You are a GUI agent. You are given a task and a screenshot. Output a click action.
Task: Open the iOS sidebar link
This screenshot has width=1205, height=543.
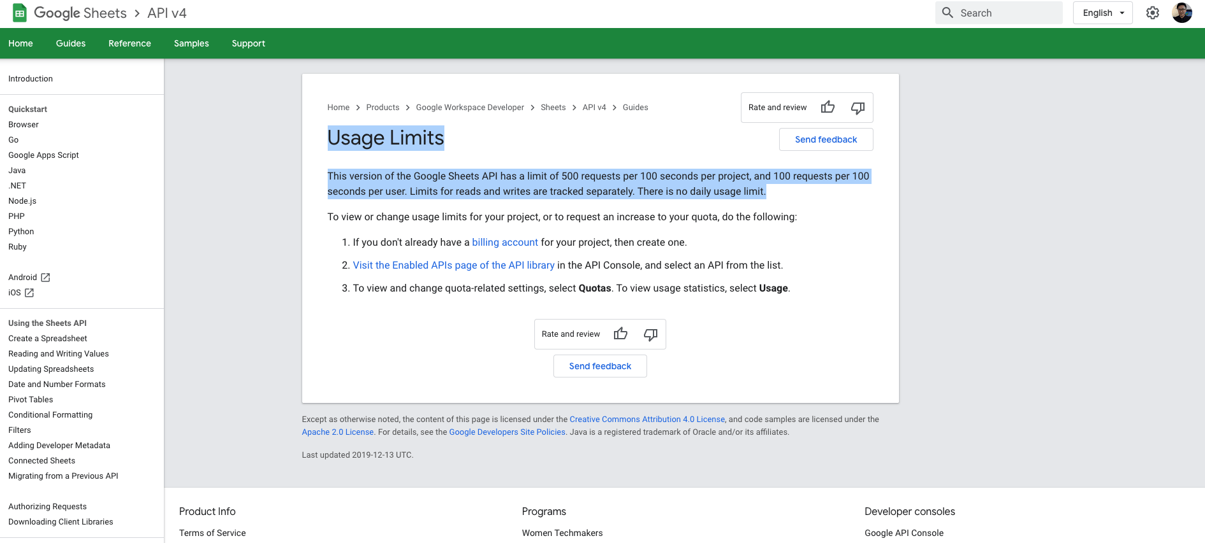(15, 293)
